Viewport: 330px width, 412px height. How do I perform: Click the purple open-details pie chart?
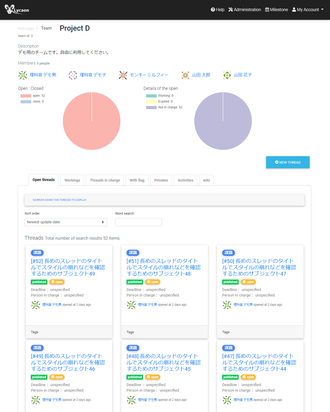click(223, 121)
